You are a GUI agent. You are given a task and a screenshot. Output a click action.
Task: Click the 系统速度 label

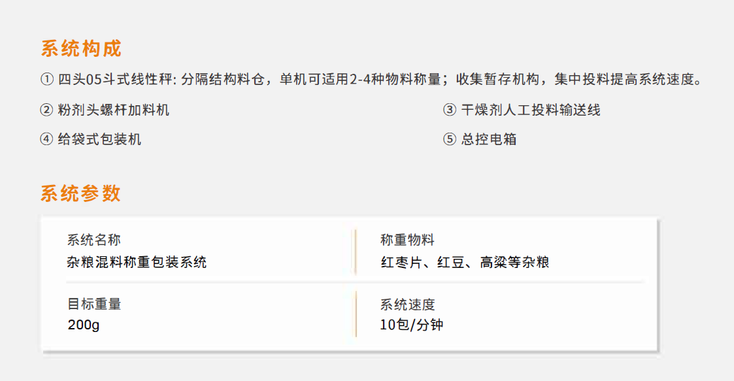coord(408,305)
